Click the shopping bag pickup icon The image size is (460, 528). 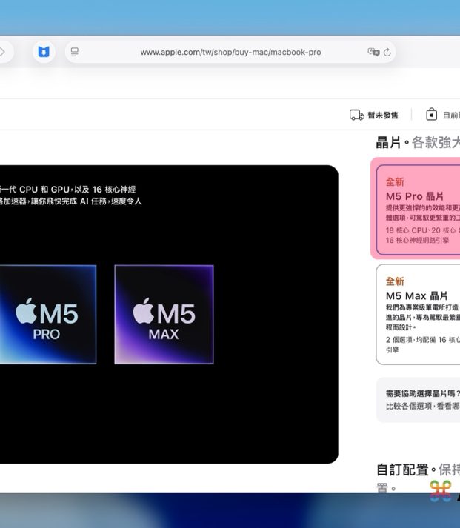pyautogui.click(x=431, y=115)
